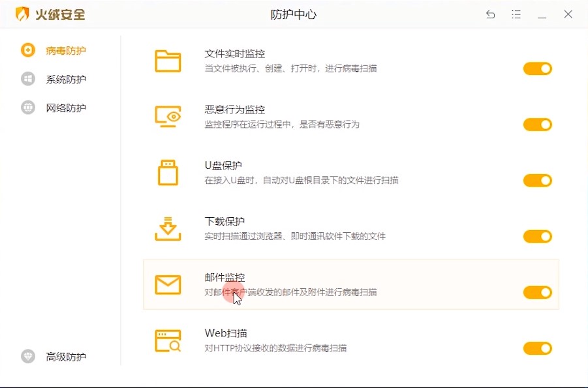Image resolution: width=588 pixels, height=388 pixels.
Task: Click the 病毒防护 sidebar icon
Action: [28, 50]
